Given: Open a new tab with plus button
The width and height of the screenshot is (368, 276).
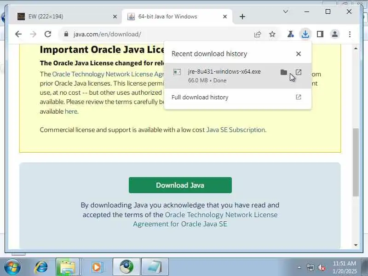Looking at the screenshot, I should coord(242,17).
